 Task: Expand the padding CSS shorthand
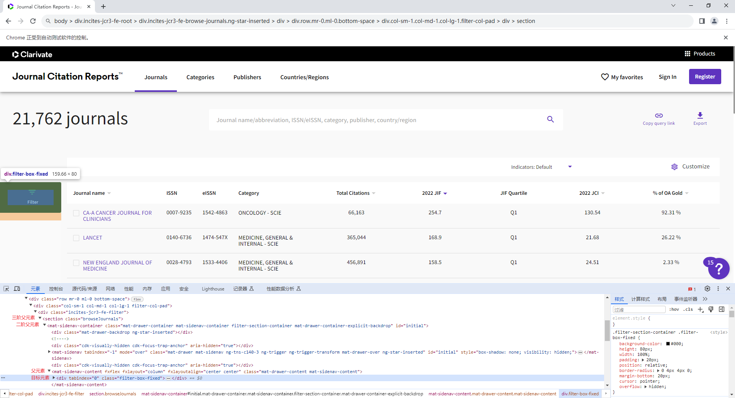pyautogui.click(x=643, y=360)
